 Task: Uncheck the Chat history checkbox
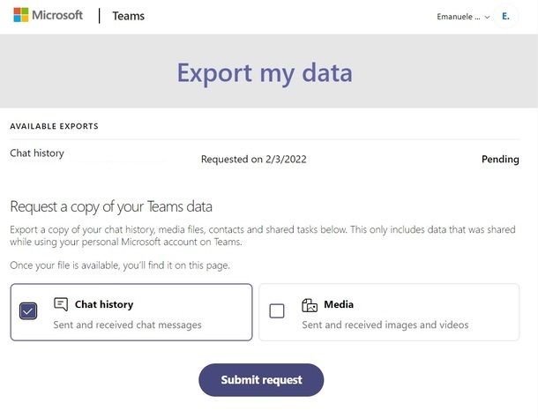pyautogui.click(x=28, y=311)
